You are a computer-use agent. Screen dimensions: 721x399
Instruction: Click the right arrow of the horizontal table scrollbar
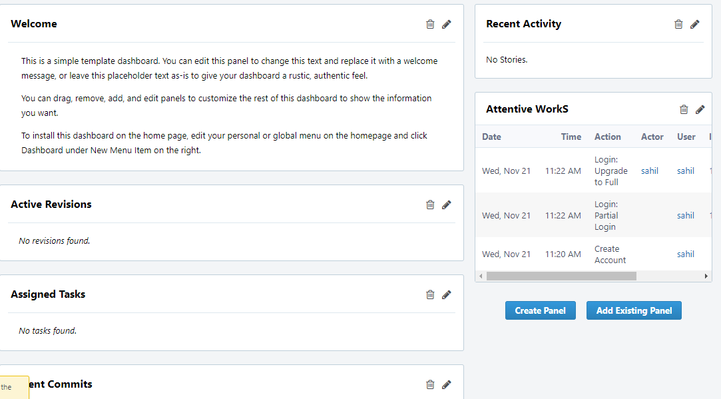(x=706, y=276)
